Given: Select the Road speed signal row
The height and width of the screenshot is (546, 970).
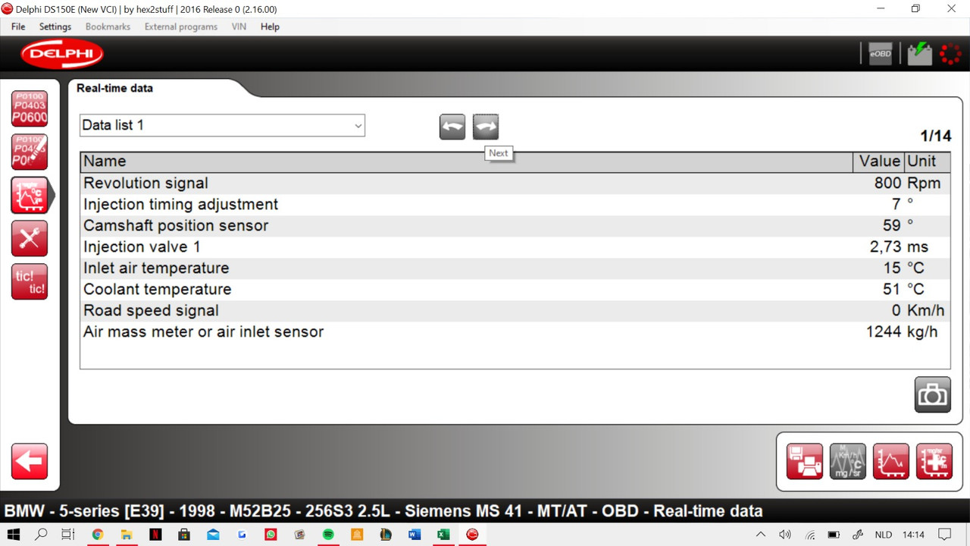Looking at the screenshot, I should point(515,310).
